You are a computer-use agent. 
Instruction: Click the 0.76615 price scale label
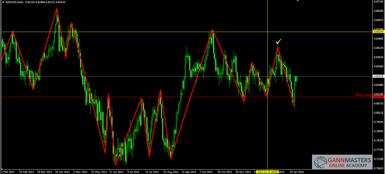(x=378, y=168)
